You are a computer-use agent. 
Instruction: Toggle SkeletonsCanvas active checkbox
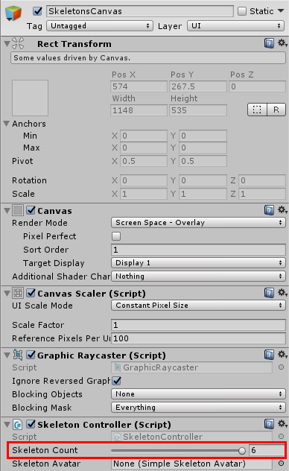pos(37,11)
